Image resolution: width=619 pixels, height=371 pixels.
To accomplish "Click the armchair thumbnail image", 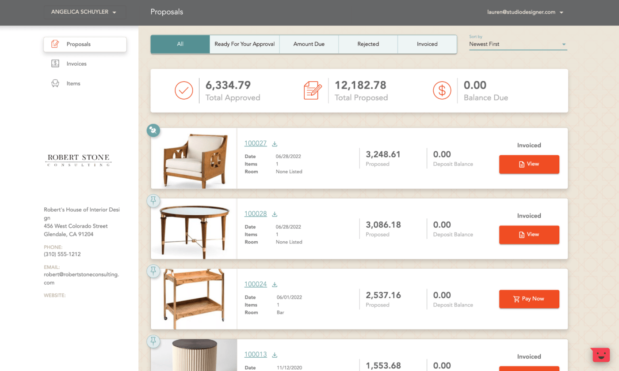I will coord(194,159).
